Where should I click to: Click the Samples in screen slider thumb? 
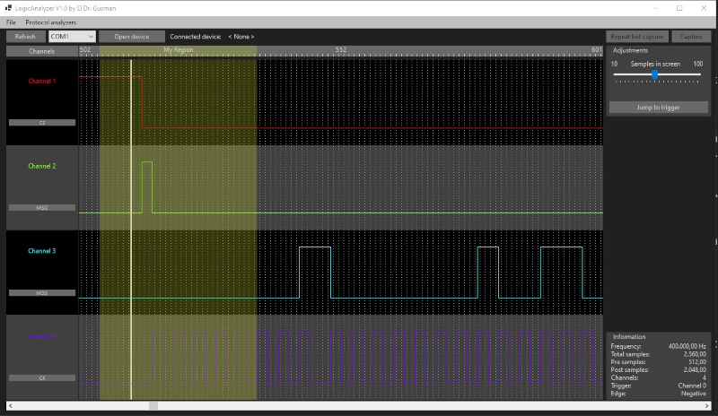(655, 75)
